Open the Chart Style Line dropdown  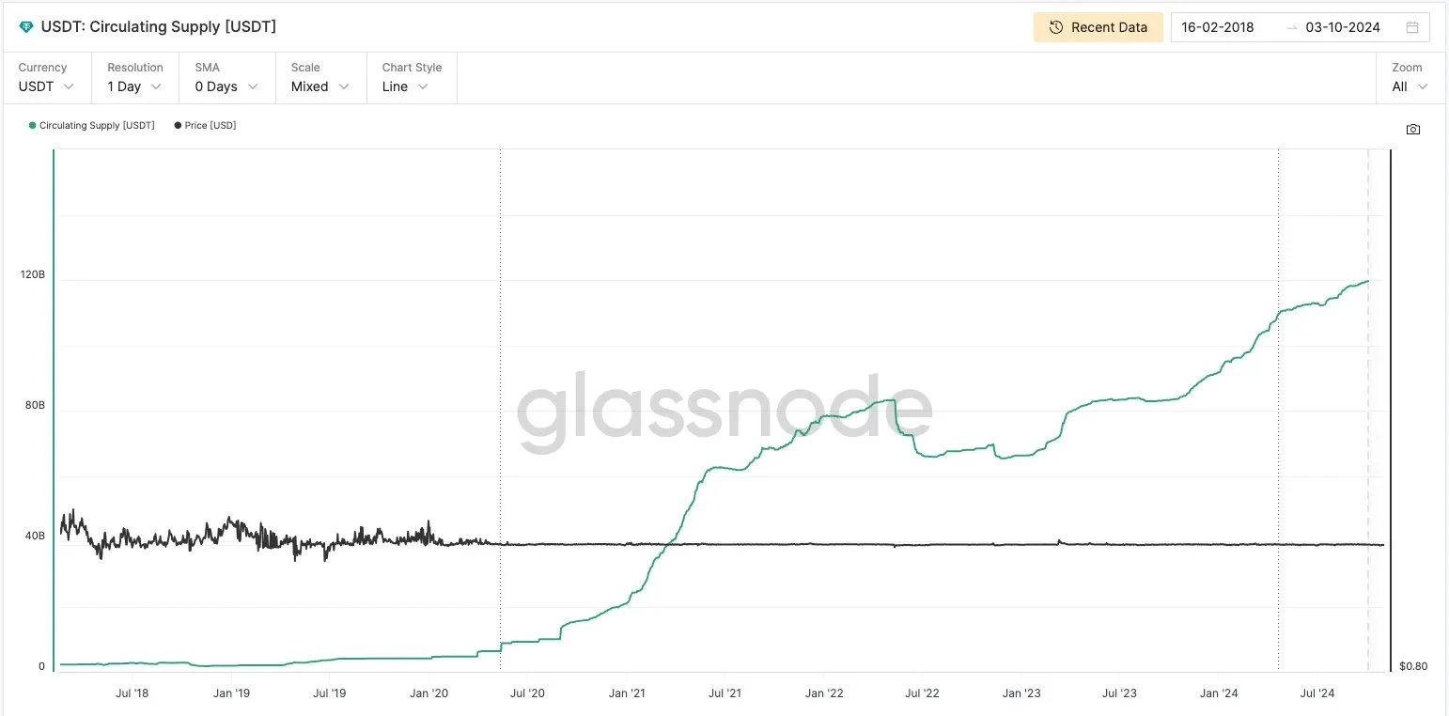pyautogui.click(x=405, y=86)
